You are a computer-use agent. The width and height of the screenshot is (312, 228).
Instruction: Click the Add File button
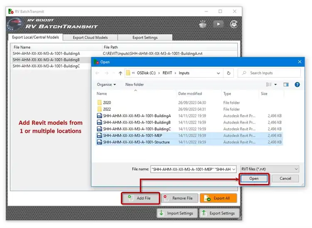click(x=141, y=198)
